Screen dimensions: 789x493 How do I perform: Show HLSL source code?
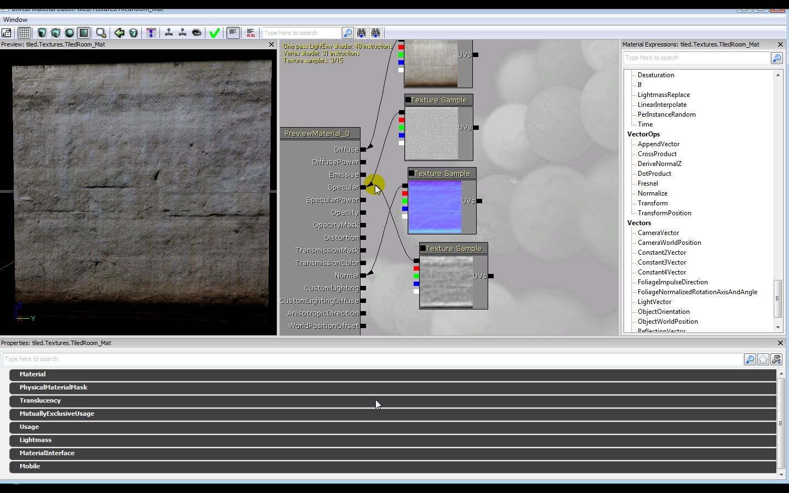[x=251, y=33]
